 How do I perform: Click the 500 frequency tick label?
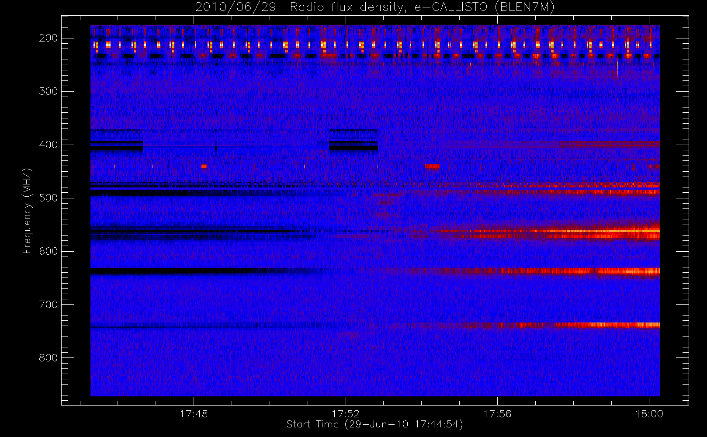49,198
